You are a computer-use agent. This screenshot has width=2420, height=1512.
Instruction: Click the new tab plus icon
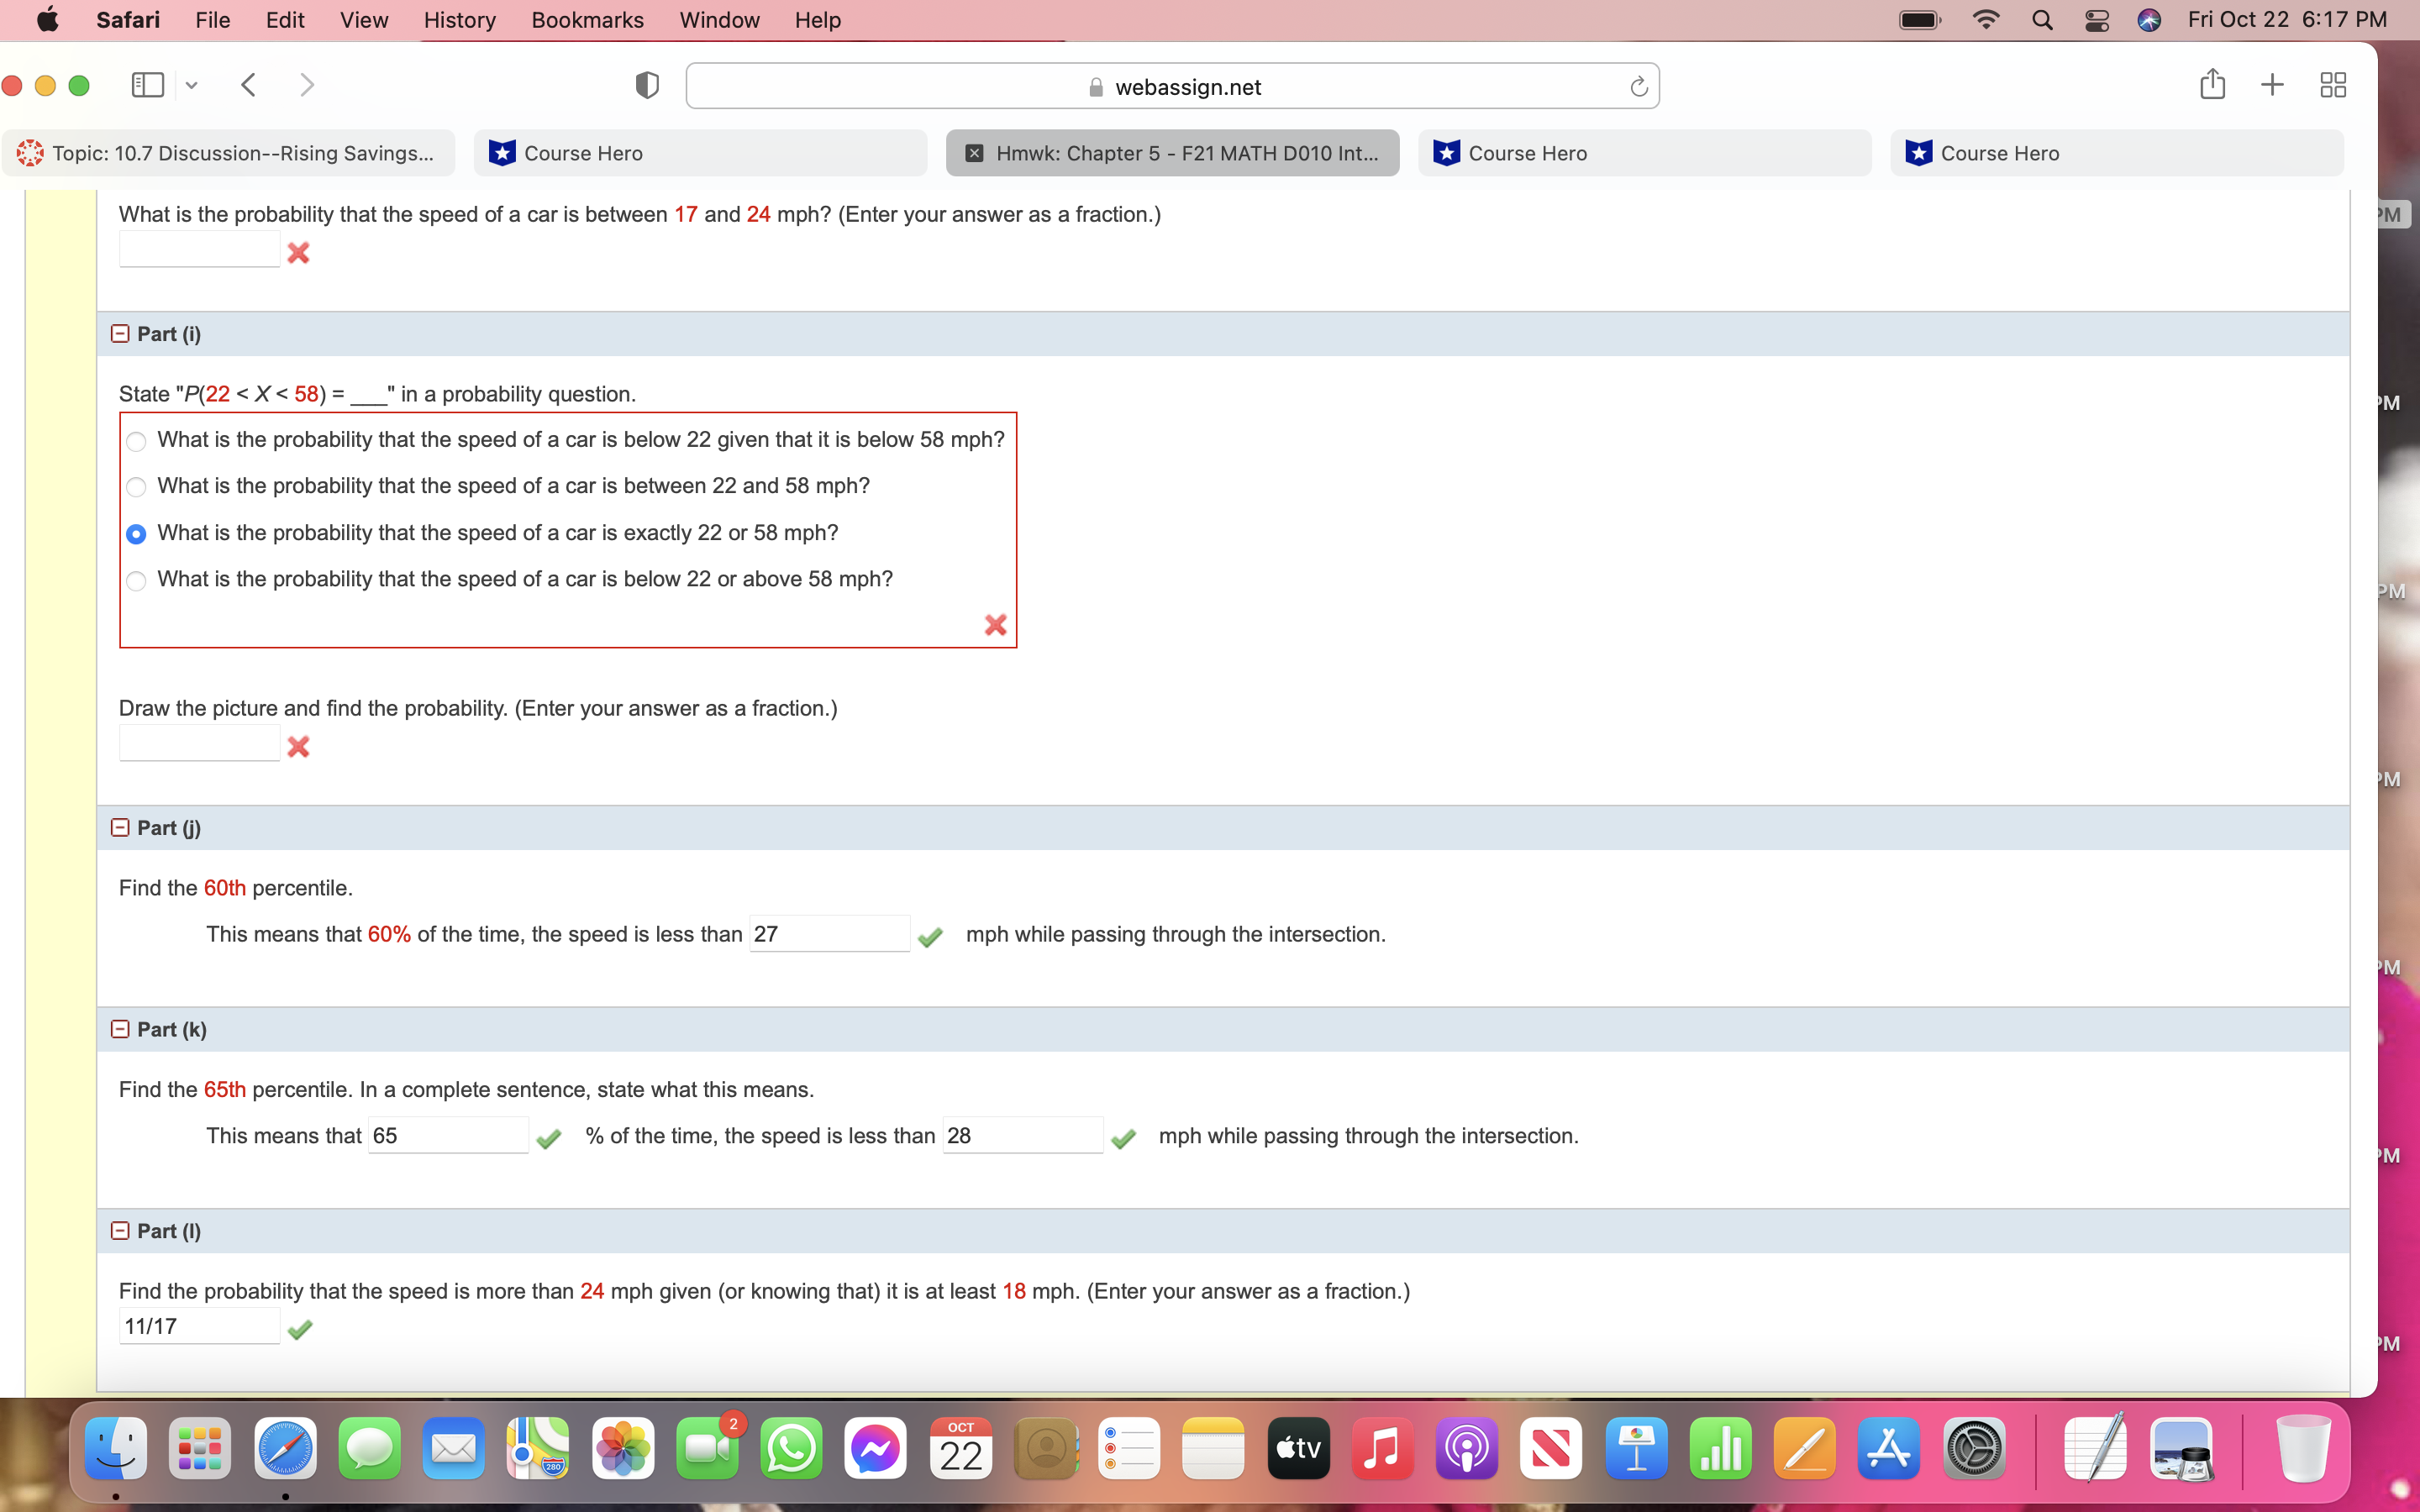[x=2272, y=84]
